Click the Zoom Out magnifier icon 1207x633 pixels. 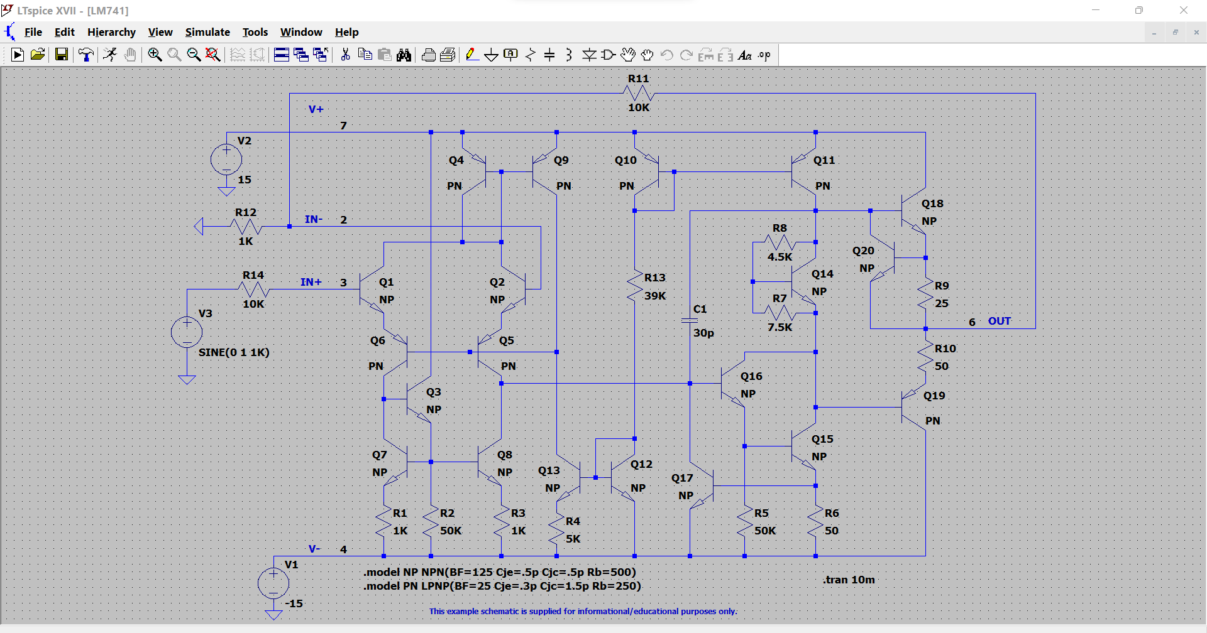(194, 55)
